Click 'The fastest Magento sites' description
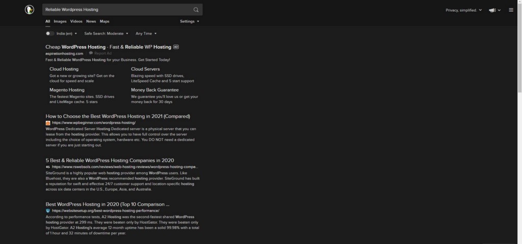 (82, 99)
